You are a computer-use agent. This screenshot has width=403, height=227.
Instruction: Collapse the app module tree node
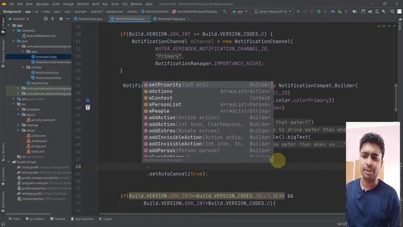(9, 25)
